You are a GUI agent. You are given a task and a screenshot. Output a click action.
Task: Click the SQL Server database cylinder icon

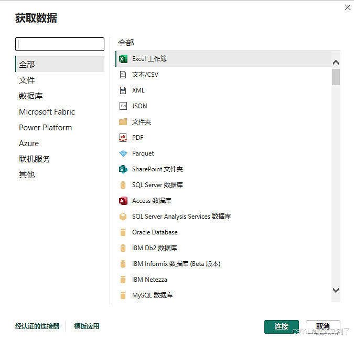[123, 185]
